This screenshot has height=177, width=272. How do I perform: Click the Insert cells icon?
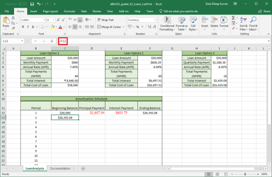coord(204,20)
